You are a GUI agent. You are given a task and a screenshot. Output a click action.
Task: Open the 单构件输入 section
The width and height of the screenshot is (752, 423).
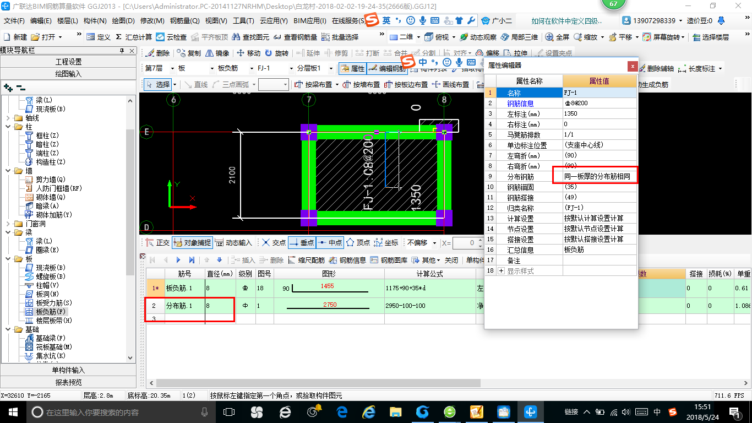pyautogui.click(x=68, y=370)
